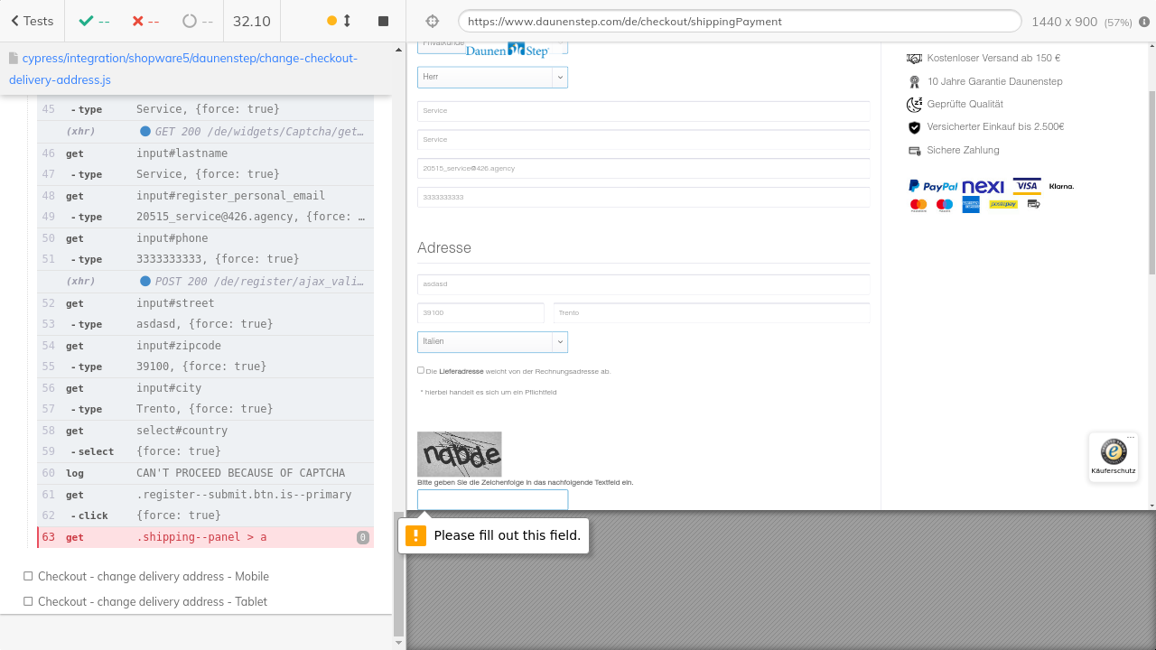Open the selector playground crosshair icon

(432, 21)
